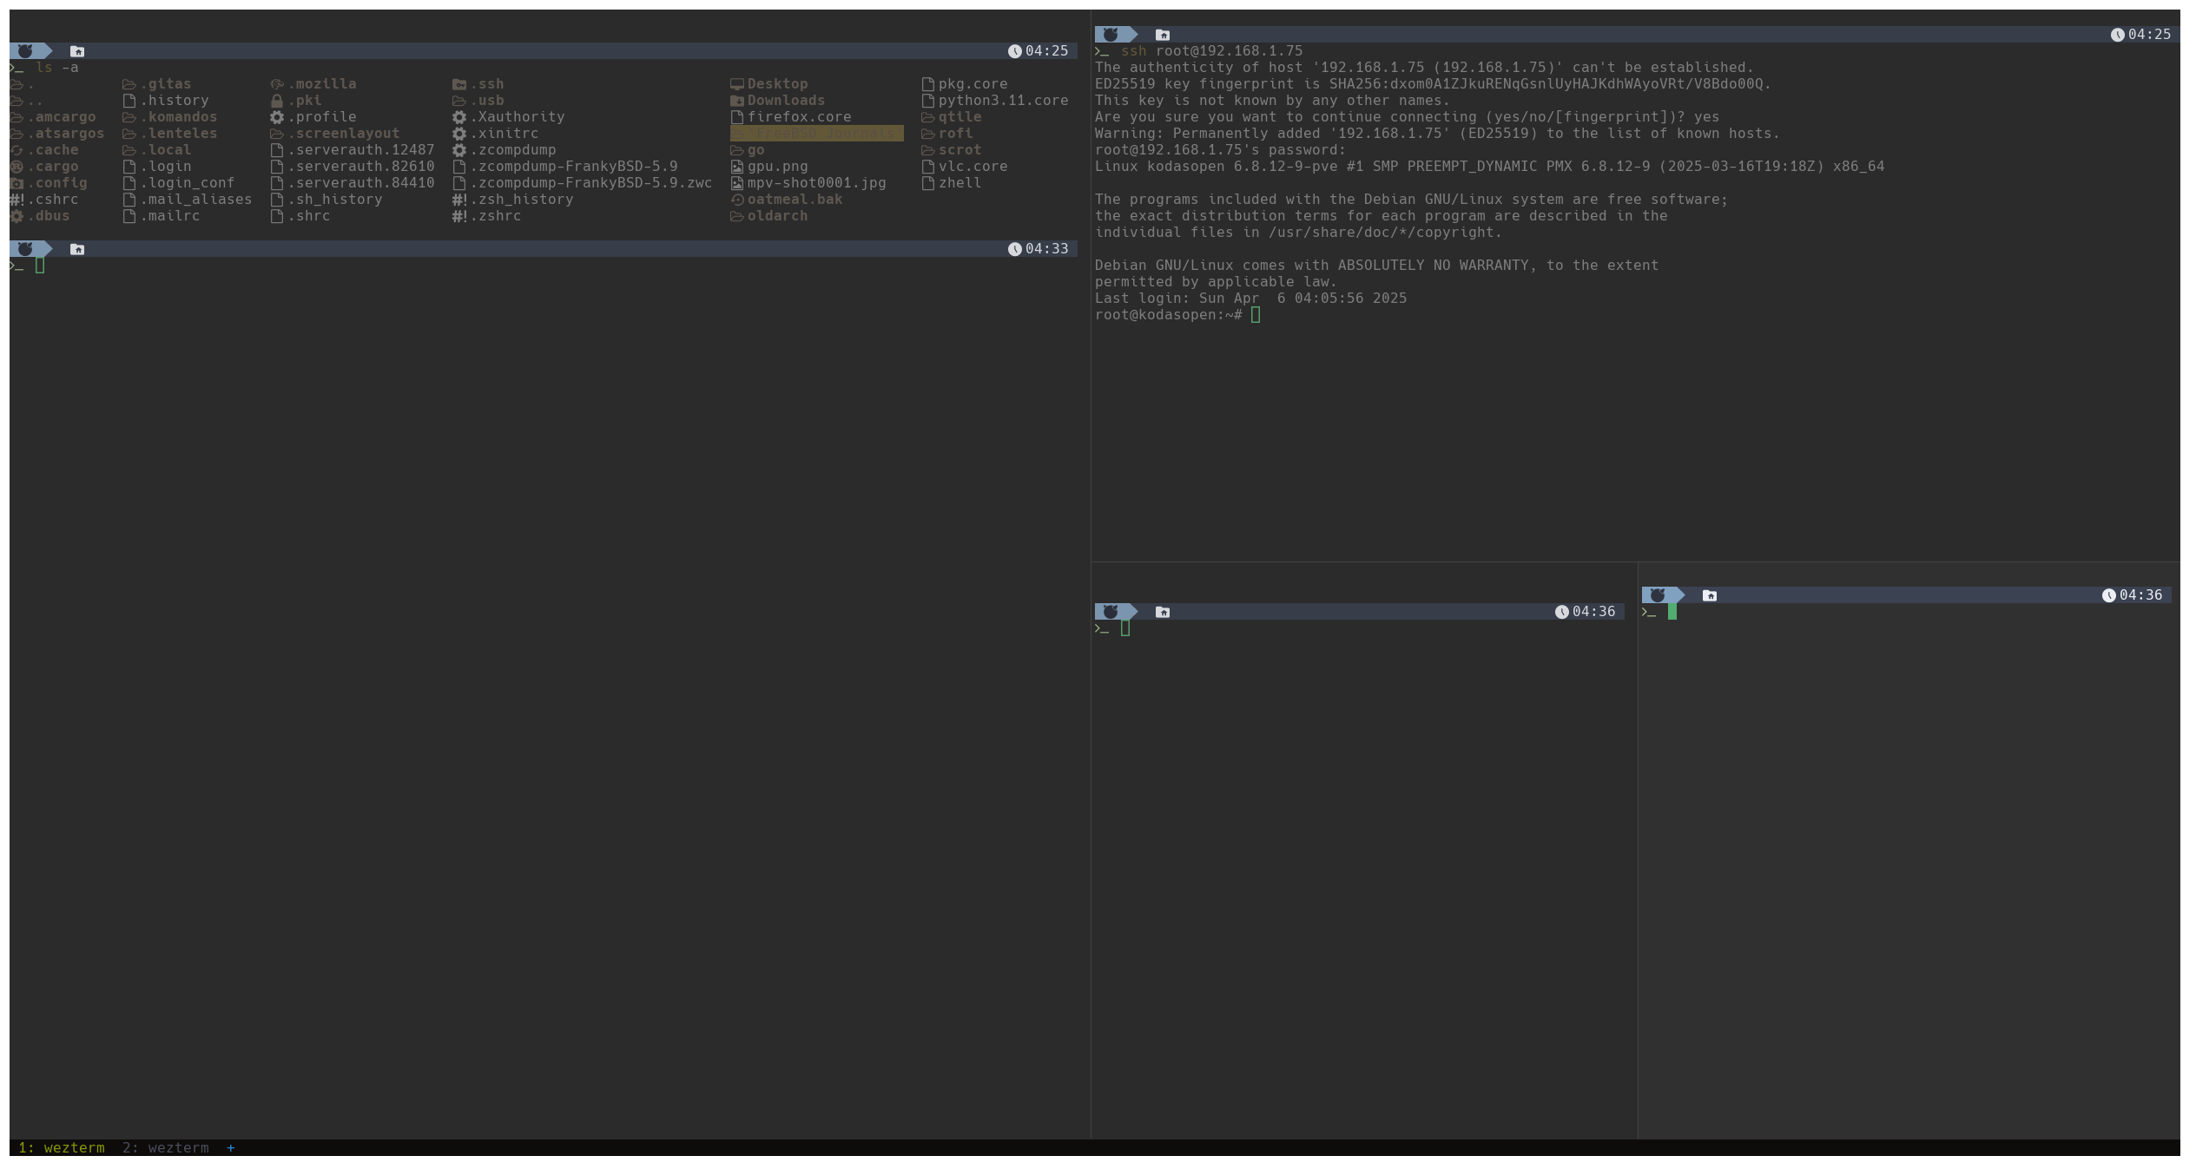Click the Desktop folder icon in listing
The width and height of the screenshot is (2196, 1169).
[x=736, y=84]
